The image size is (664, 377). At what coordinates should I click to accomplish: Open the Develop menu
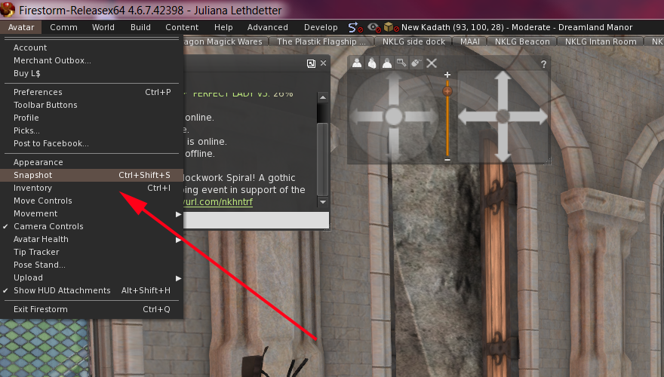pyautogui.click(x=321, y=27)
